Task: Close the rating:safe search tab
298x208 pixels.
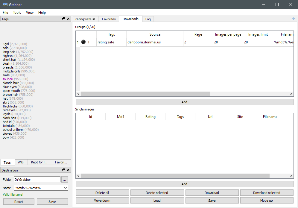Action: 94,19
